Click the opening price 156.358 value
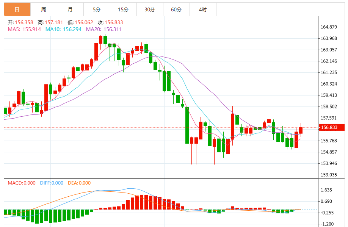 point(24,22)
